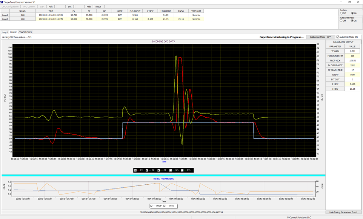The width and height of the screenshot is (363, 219).
Task: Toggle the PROP tuning trend checkbox
Action: (152, 206)
